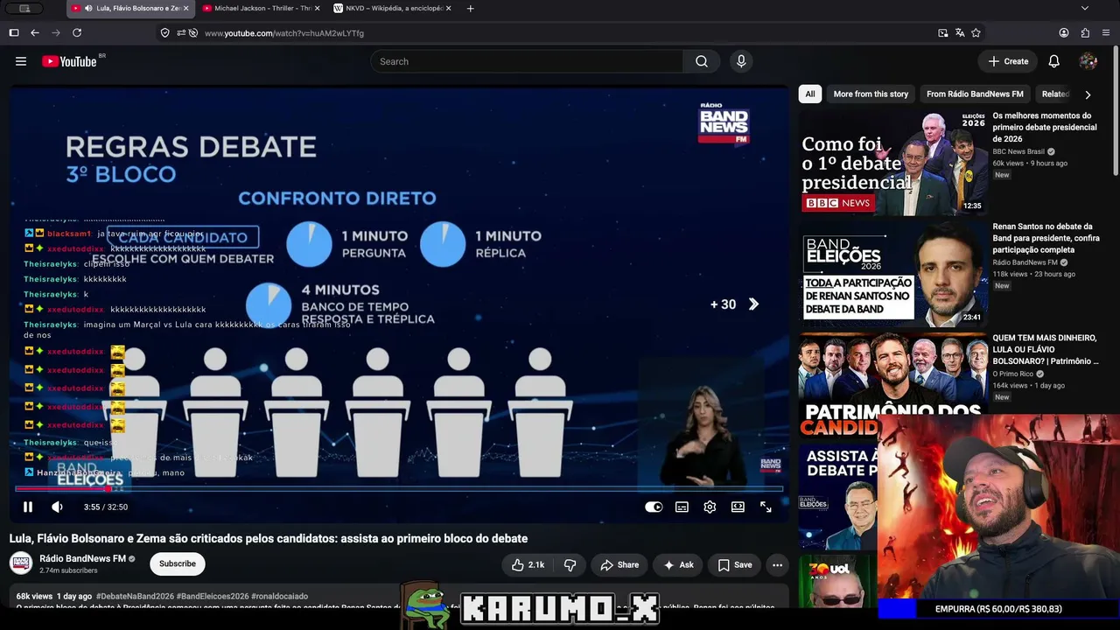The image size is (1120, 630).
Task: Open more actions three-dot menu below video
Action: tap(777, 565)
